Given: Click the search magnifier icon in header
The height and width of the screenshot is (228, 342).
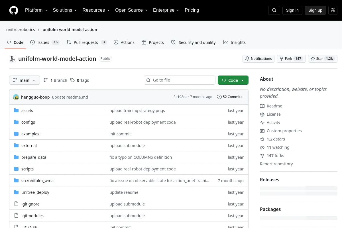Looking at the screenshot, I should coord(274,10).
